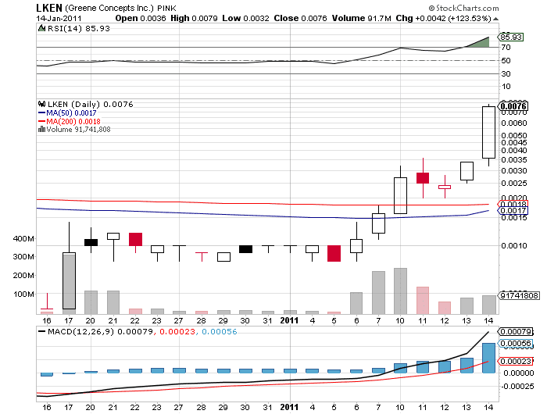Viewport: 547px width, 414px height.
Task: Click the Chg +0.0042 (+123.53%) text
Action: (443, 18)
